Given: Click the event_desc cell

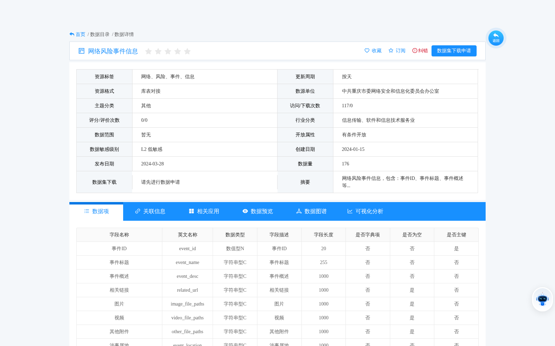Looking at the screenshot, I should click(x=187, y=276).
